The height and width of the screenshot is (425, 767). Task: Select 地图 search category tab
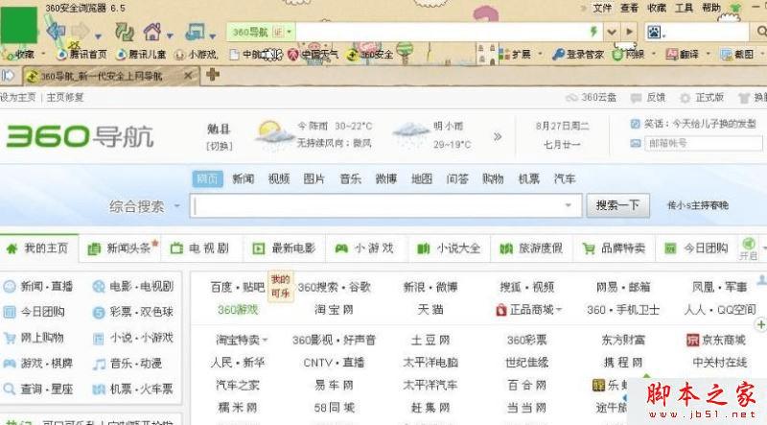(x=422, y=179)
